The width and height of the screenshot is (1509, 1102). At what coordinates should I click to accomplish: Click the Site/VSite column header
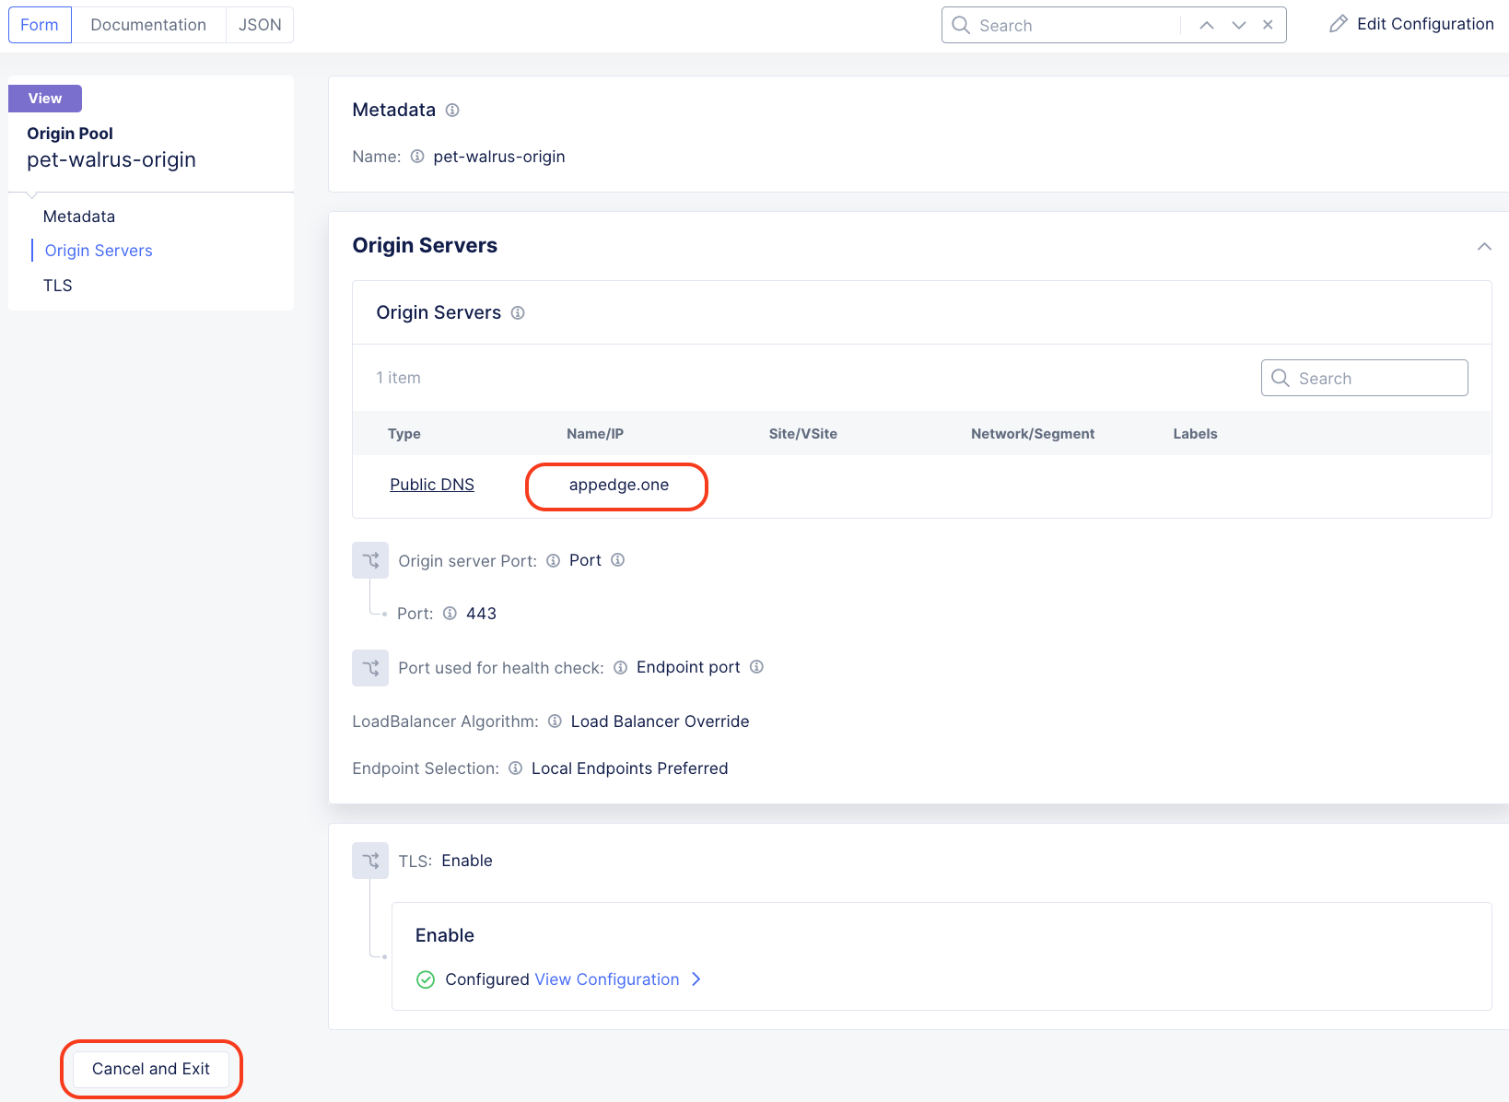tap(803, 434)
